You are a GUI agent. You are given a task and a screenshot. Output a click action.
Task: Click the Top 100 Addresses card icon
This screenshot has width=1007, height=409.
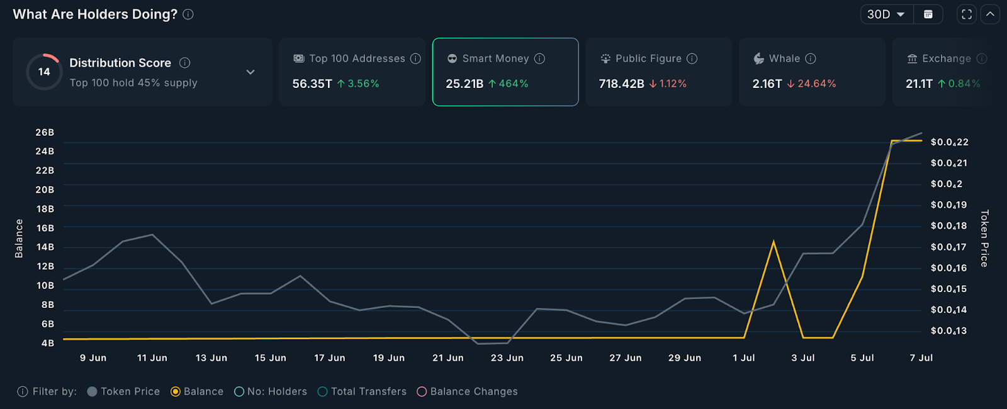299,58
